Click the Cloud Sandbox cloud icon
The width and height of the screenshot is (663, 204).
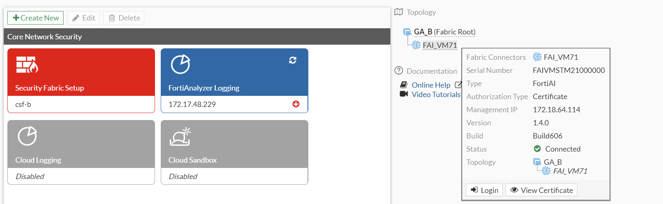click(180, 136)
